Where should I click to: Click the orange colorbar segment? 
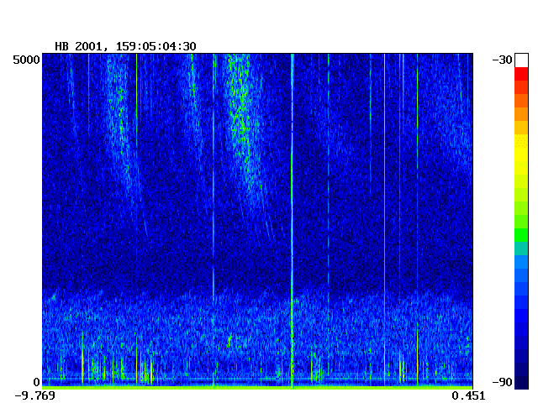coord(521,114)
